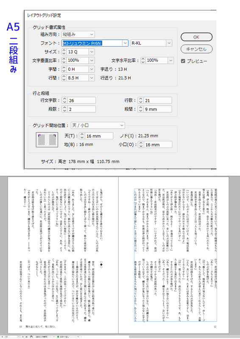Open the 文字垂直比率 dropdown arrow

tap(92, 60)
